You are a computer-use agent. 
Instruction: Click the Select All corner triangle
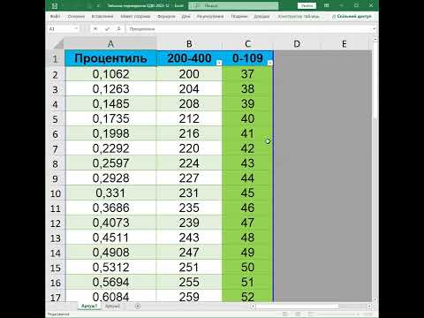click(x=58, y=44)
